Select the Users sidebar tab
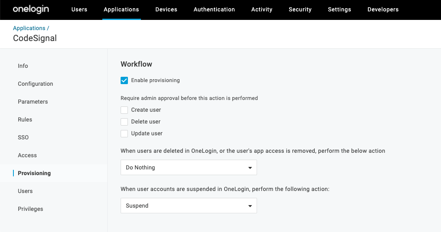 coord(25,191)
